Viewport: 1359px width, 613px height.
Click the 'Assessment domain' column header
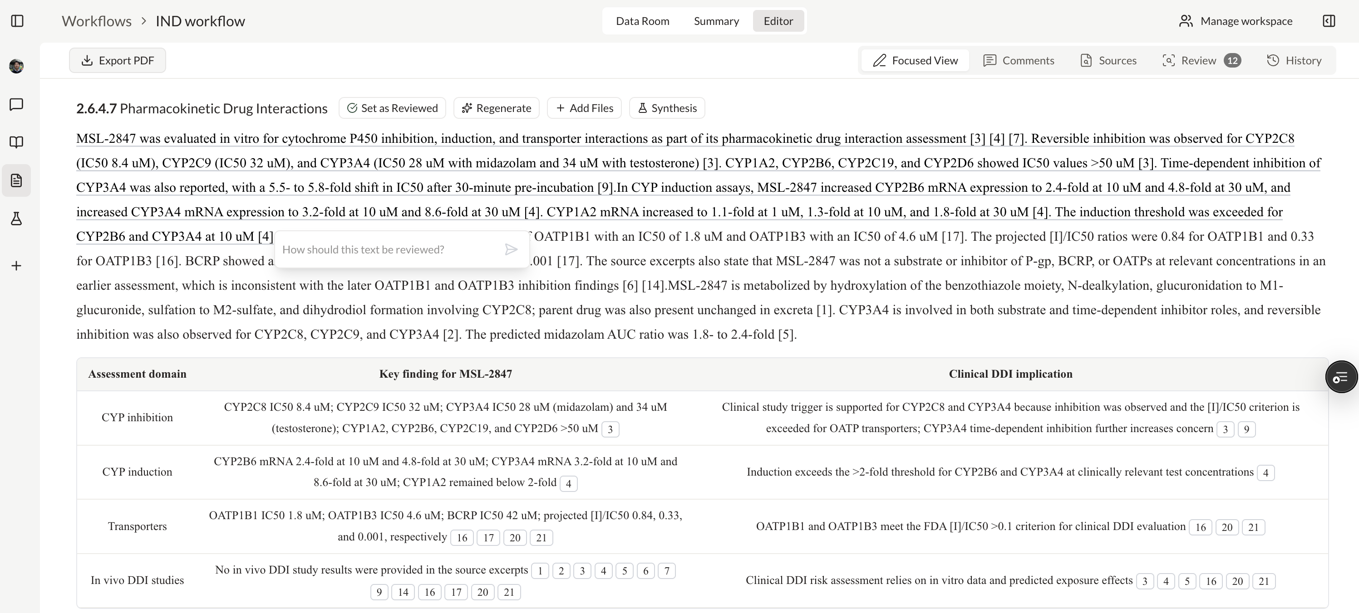[137, 374]
